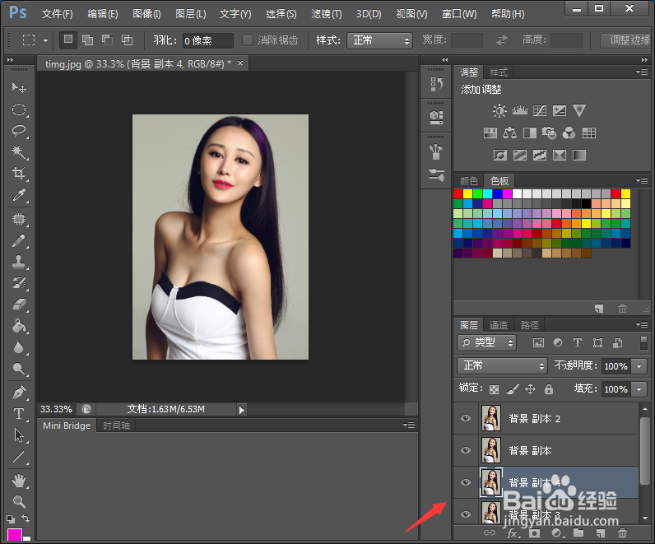Select the History Brush tool
This screenshot has width=655, height=544.
tap(19, 283)
